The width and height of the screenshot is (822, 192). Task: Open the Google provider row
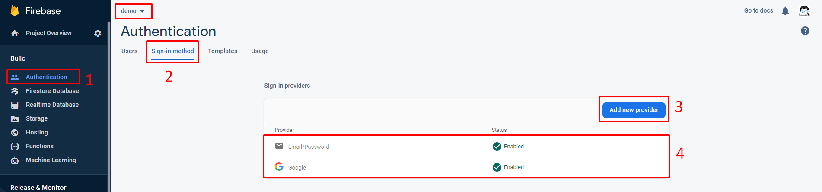(x=466, y=167)
